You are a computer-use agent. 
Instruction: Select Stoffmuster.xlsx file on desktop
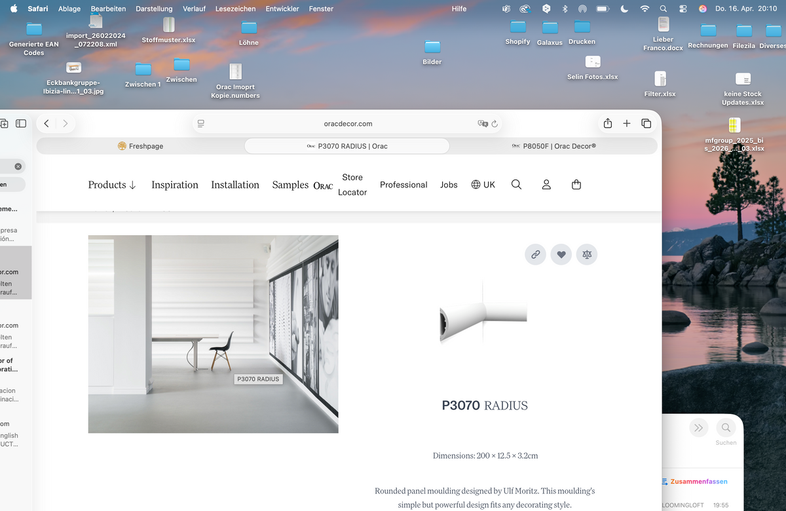pos(168,31)
